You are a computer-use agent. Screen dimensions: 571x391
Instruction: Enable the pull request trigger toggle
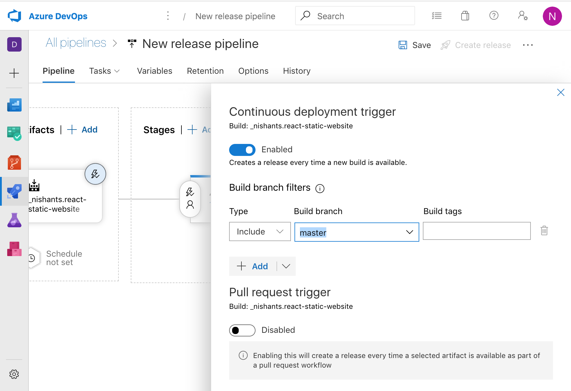tap(242, 330)
